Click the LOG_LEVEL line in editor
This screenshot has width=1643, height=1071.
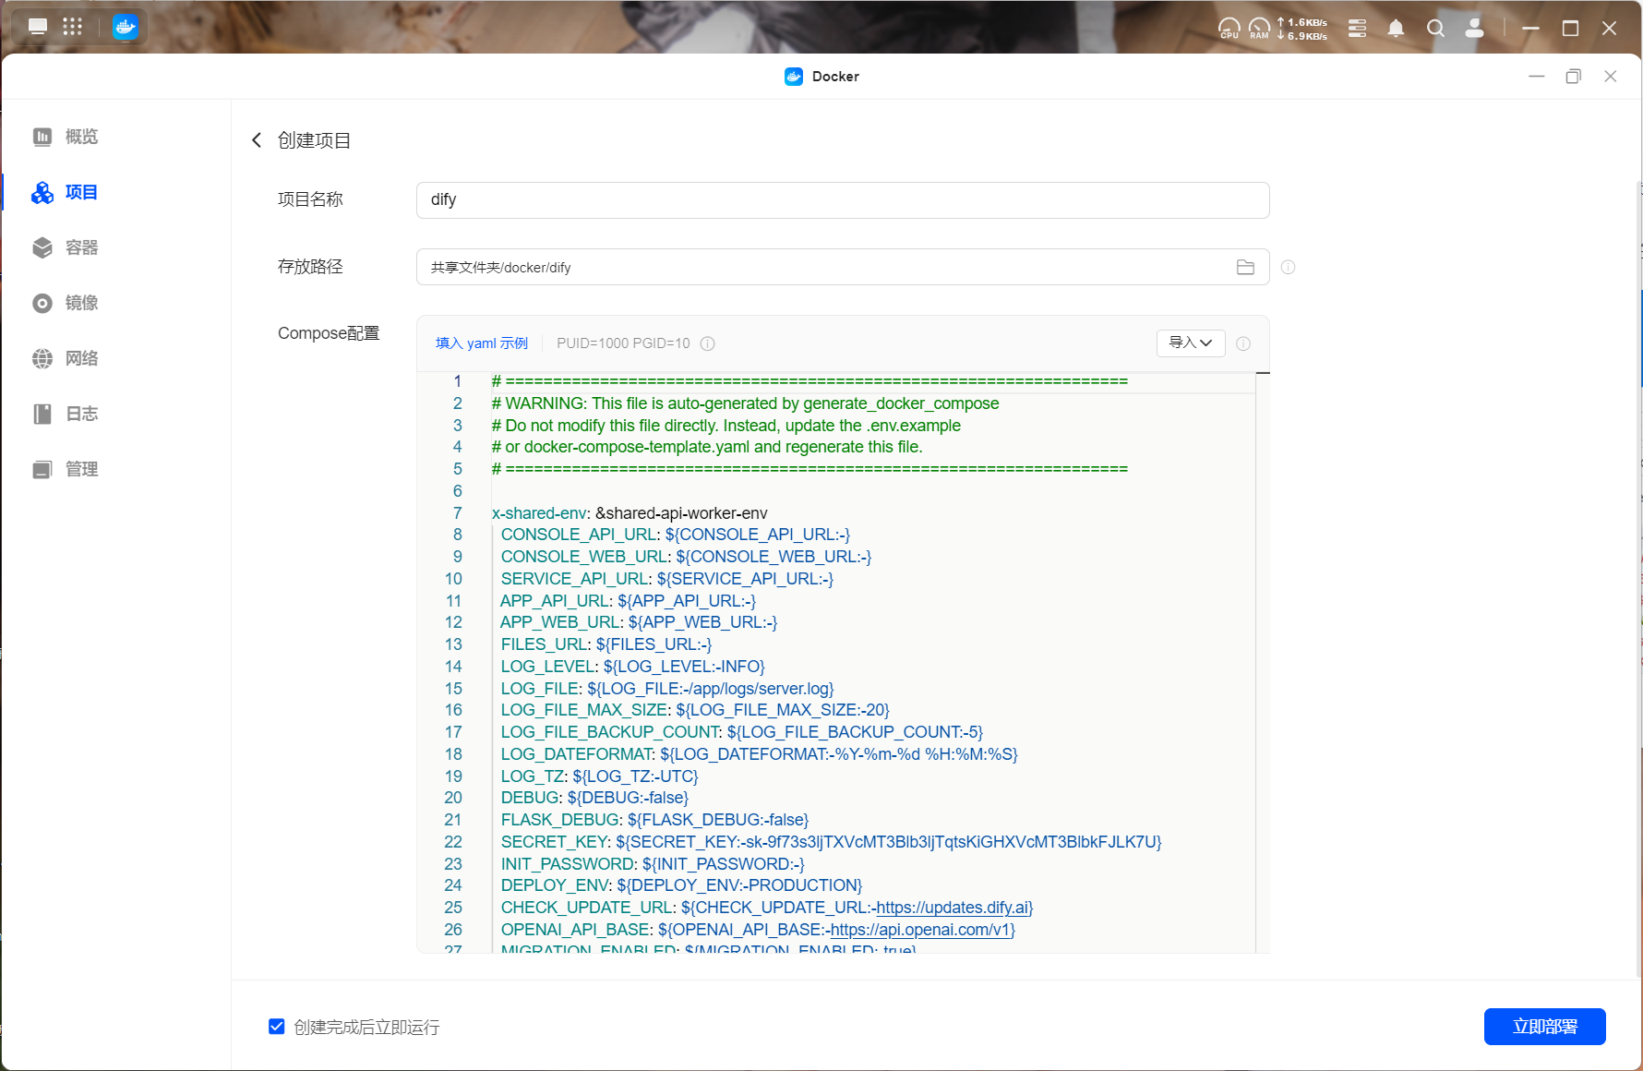(x=632, y=667)
